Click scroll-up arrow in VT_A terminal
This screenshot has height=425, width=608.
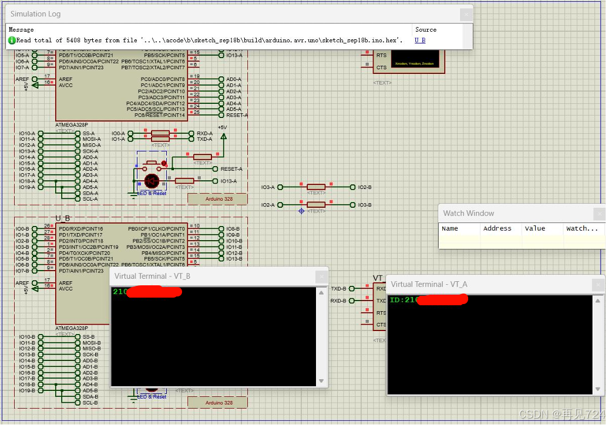[598, 301]
